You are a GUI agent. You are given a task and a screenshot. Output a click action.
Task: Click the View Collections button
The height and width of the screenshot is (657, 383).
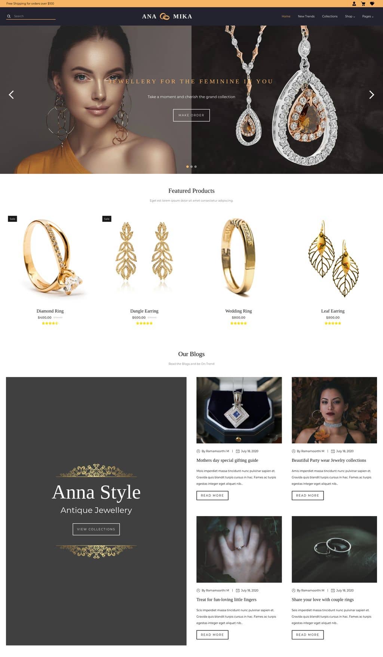(x=96, y=529)
